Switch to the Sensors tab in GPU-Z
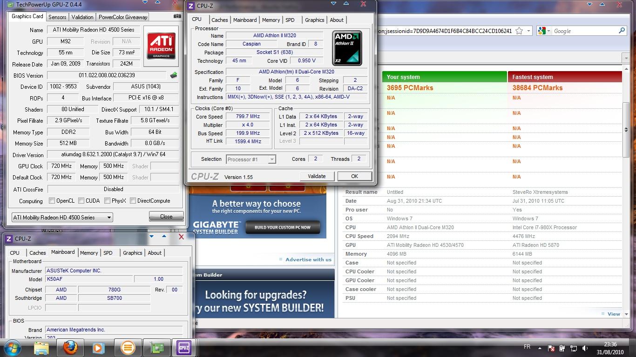The image size is (636, 357). click(57, 17)
